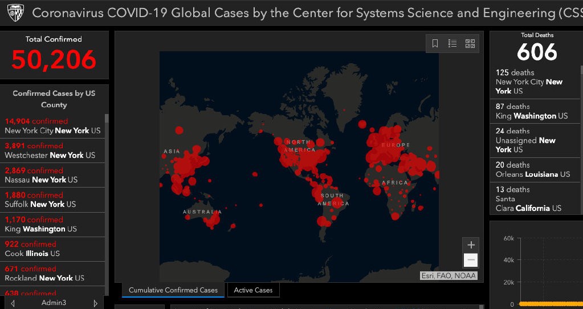Click the Confirmed Cases by US County heading
Screen dimensions: 583x309
[x=54, y=99]
